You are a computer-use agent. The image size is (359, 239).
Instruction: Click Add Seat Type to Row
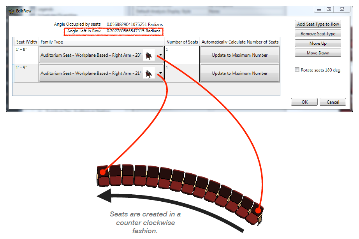[x=317, y=24]
